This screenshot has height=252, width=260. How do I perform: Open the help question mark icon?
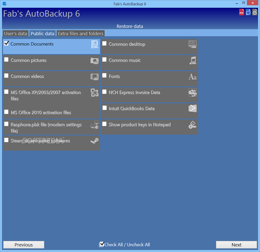tap(255, 12)
